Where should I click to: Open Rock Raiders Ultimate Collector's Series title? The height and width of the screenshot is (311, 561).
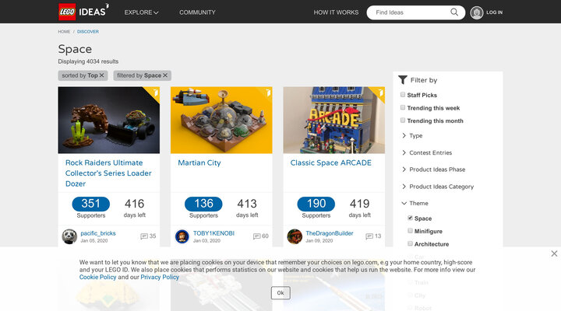tap(108, 173)
